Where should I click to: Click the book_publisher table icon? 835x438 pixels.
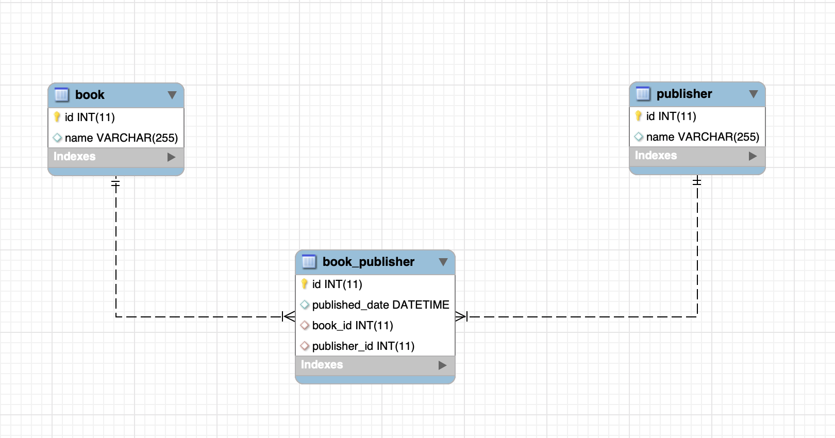(x=309, y=262)
